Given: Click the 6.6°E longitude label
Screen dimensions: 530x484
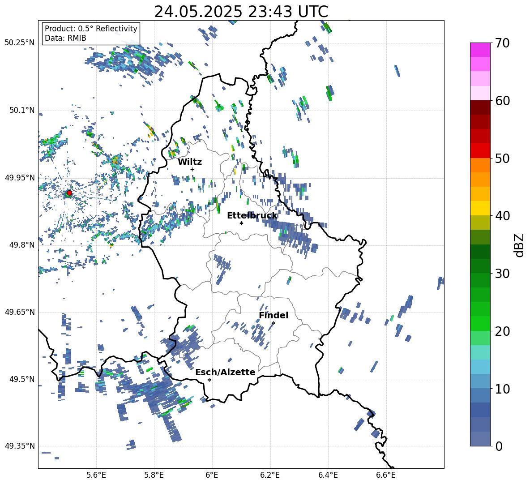Looking at the screenshot, I should point(386,475).
